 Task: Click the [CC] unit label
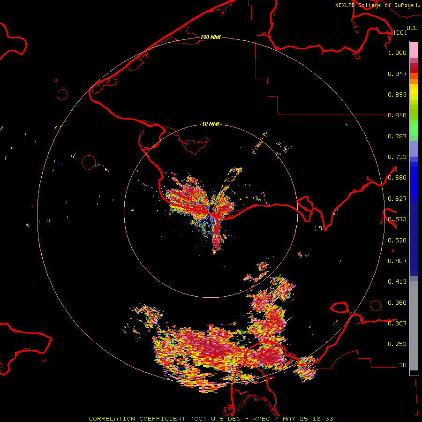tap(400, 32)
